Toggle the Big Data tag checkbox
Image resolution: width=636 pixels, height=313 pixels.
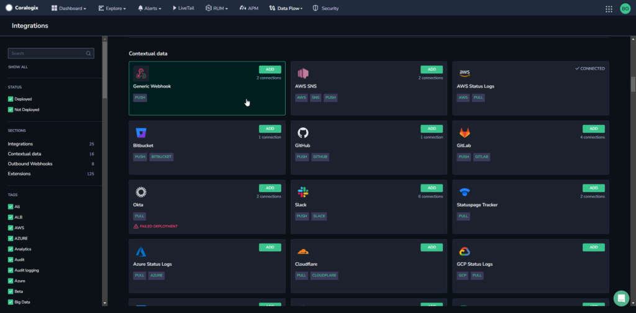tap(11, 302)
